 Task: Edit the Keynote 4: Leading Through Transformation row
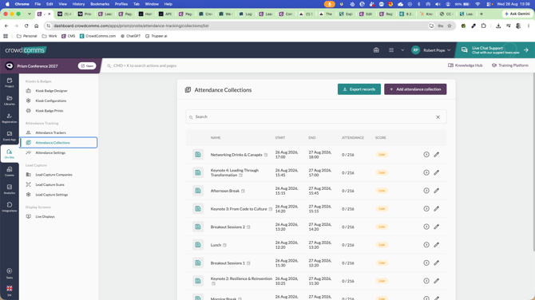point(437,172)
